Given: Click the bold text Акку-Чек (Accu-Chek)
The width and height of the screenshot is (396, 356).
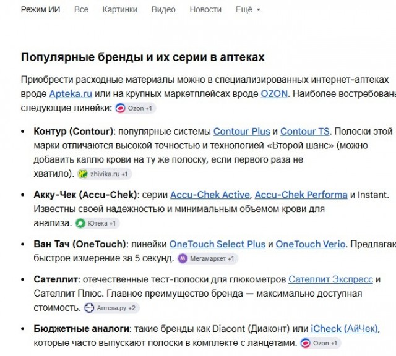Looking at the screenshot, I should [85, 195].
